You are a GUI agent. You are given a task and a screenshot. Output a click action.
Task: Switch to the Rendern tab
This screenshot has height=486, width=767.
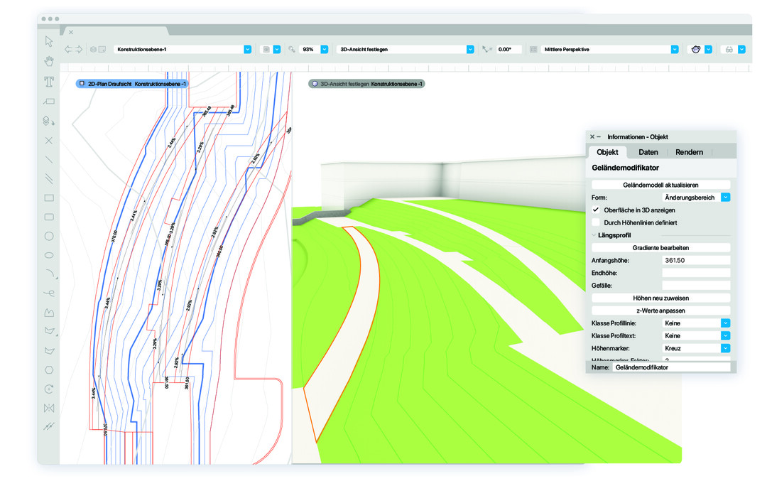[x=689, y=152]
